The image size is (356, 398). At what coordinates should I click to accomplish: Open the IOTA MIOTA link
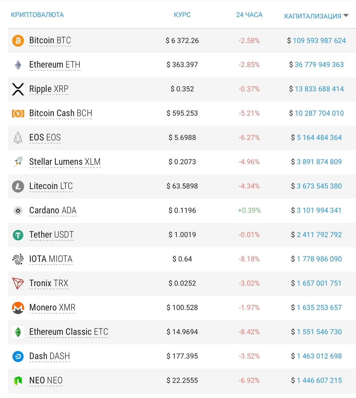coord(51,259)
